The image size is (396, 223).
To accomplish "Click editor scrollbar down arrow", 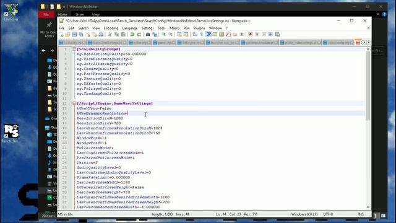I will [368, 207].
